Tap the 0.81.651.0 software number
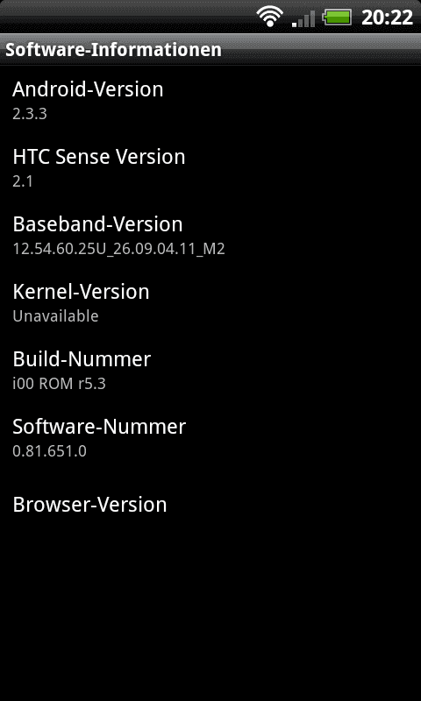The image size is (421, 701). click(49, 451)
